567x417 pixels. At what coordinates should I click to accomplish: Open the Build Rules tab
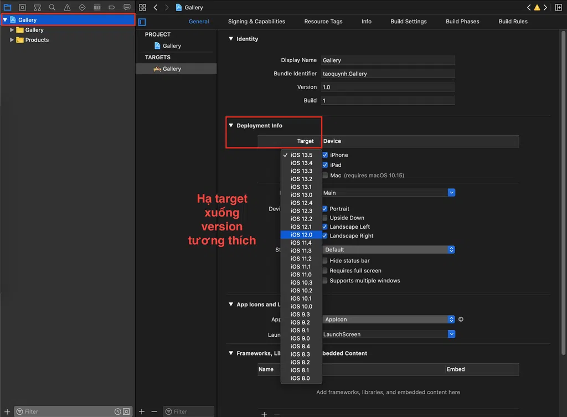[513, 22]
